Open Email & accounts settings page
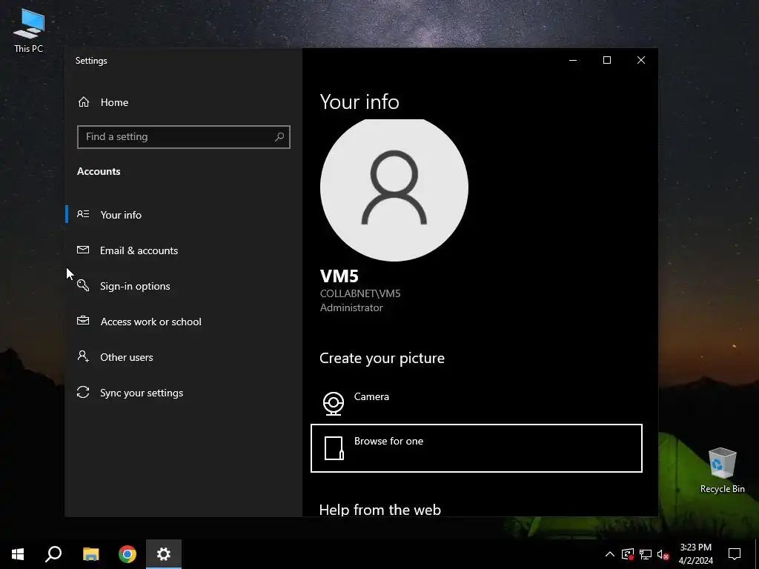 pos(184,250)
